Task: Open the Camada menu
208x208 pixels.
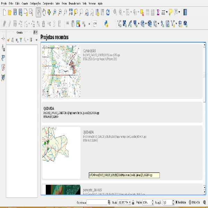Action: click(x=25, y=3)
